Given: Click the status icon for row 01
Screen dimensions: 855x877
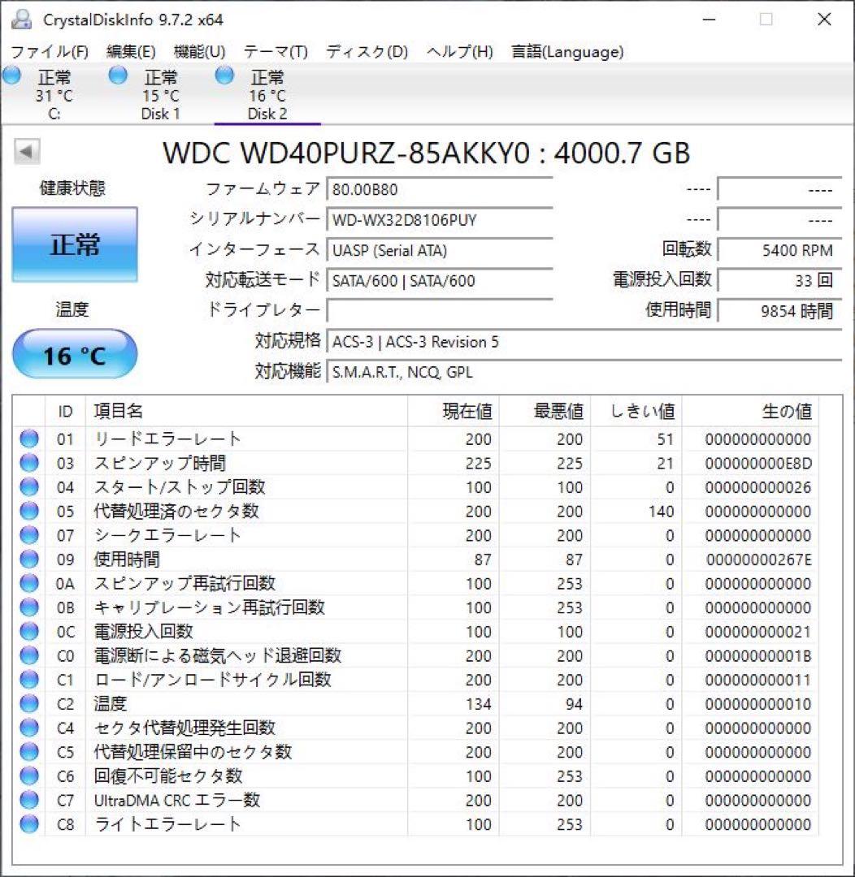Looking at the screenshot, I should 29,439.
